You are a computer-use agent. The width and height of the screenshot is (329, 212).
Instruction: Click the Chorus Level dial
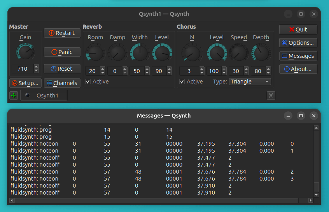point(217,52)
